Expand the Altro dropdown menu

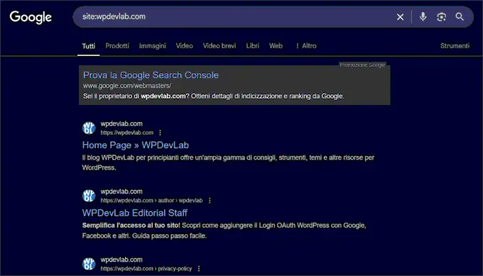pos(306,46)
